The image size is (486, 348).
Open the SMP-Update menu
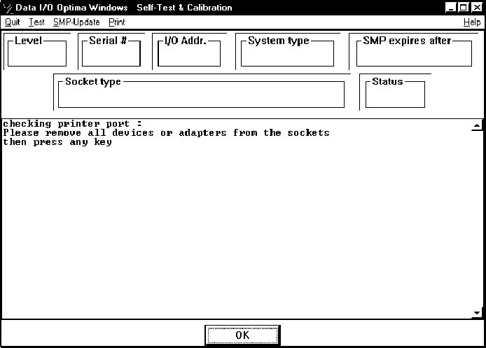(76, 22)
